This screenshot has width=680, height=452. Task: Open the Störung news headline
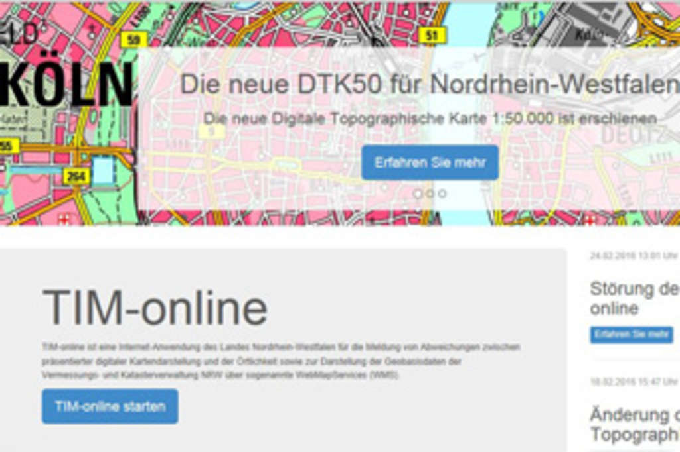click(x=634, y=298)
